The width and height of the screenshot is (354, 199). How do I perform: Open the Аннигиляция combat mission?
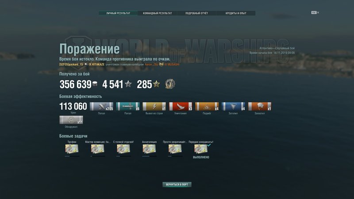click(x=149, y=149)
